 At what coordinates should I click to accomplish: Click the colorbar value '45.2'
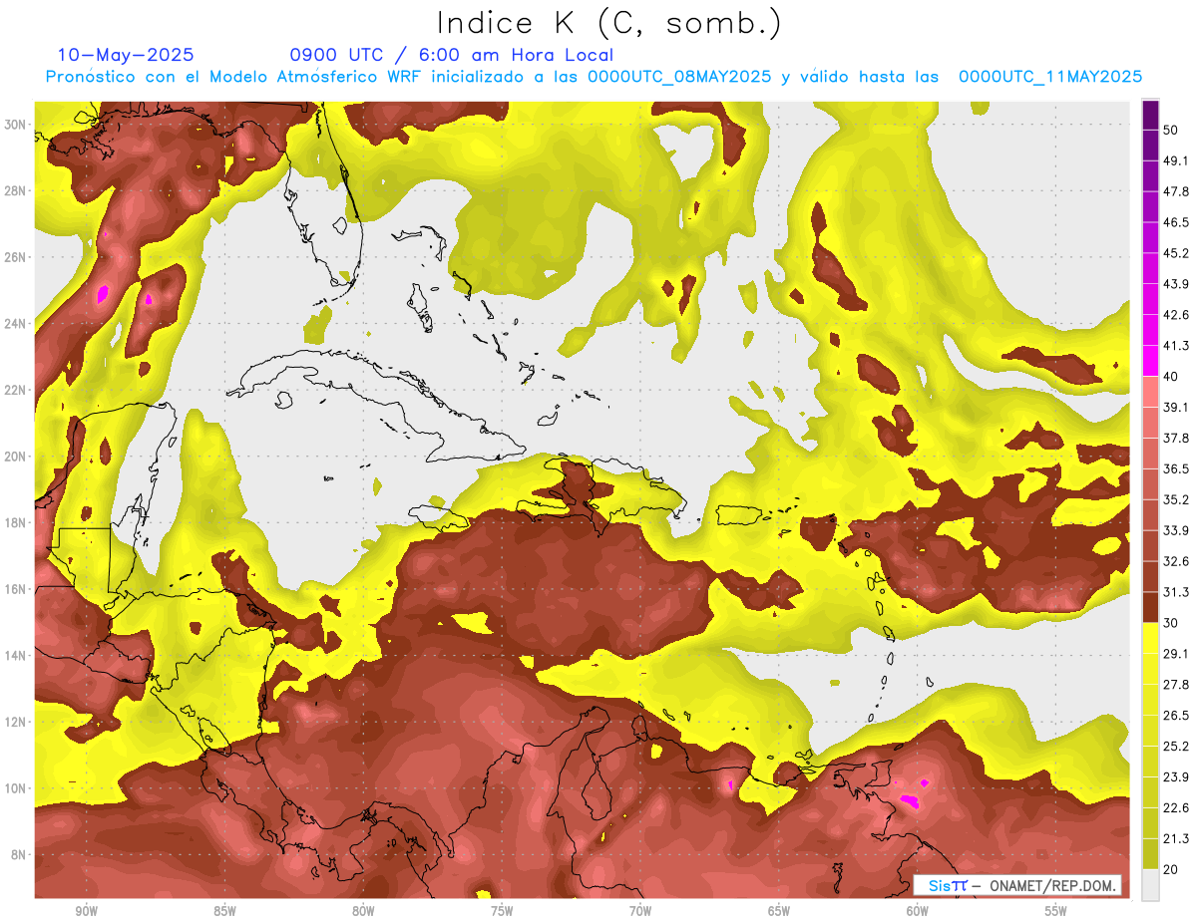click(x=1175, y=253)
